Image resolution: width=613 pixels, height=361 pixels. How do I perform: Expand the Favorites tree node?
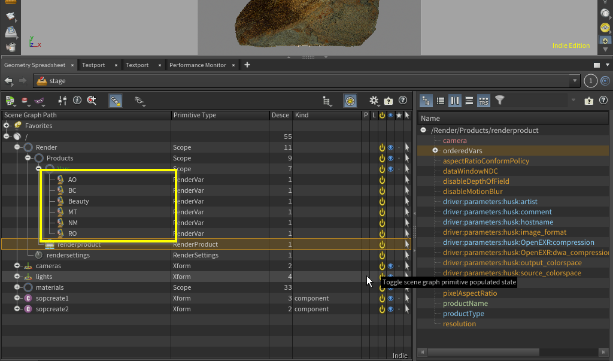tap(6, 126)
